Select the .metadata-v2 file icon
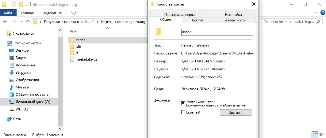Viewport: 326px width, 138px height. (72, 59)
